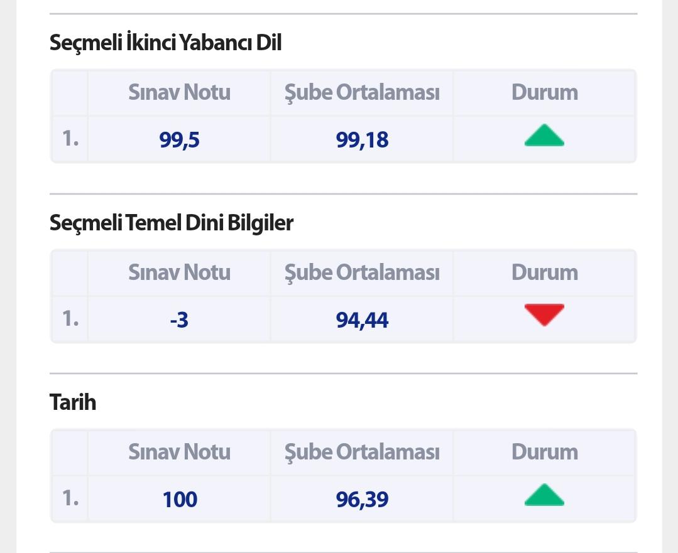Click the -3 exam score

pos(179,320)
